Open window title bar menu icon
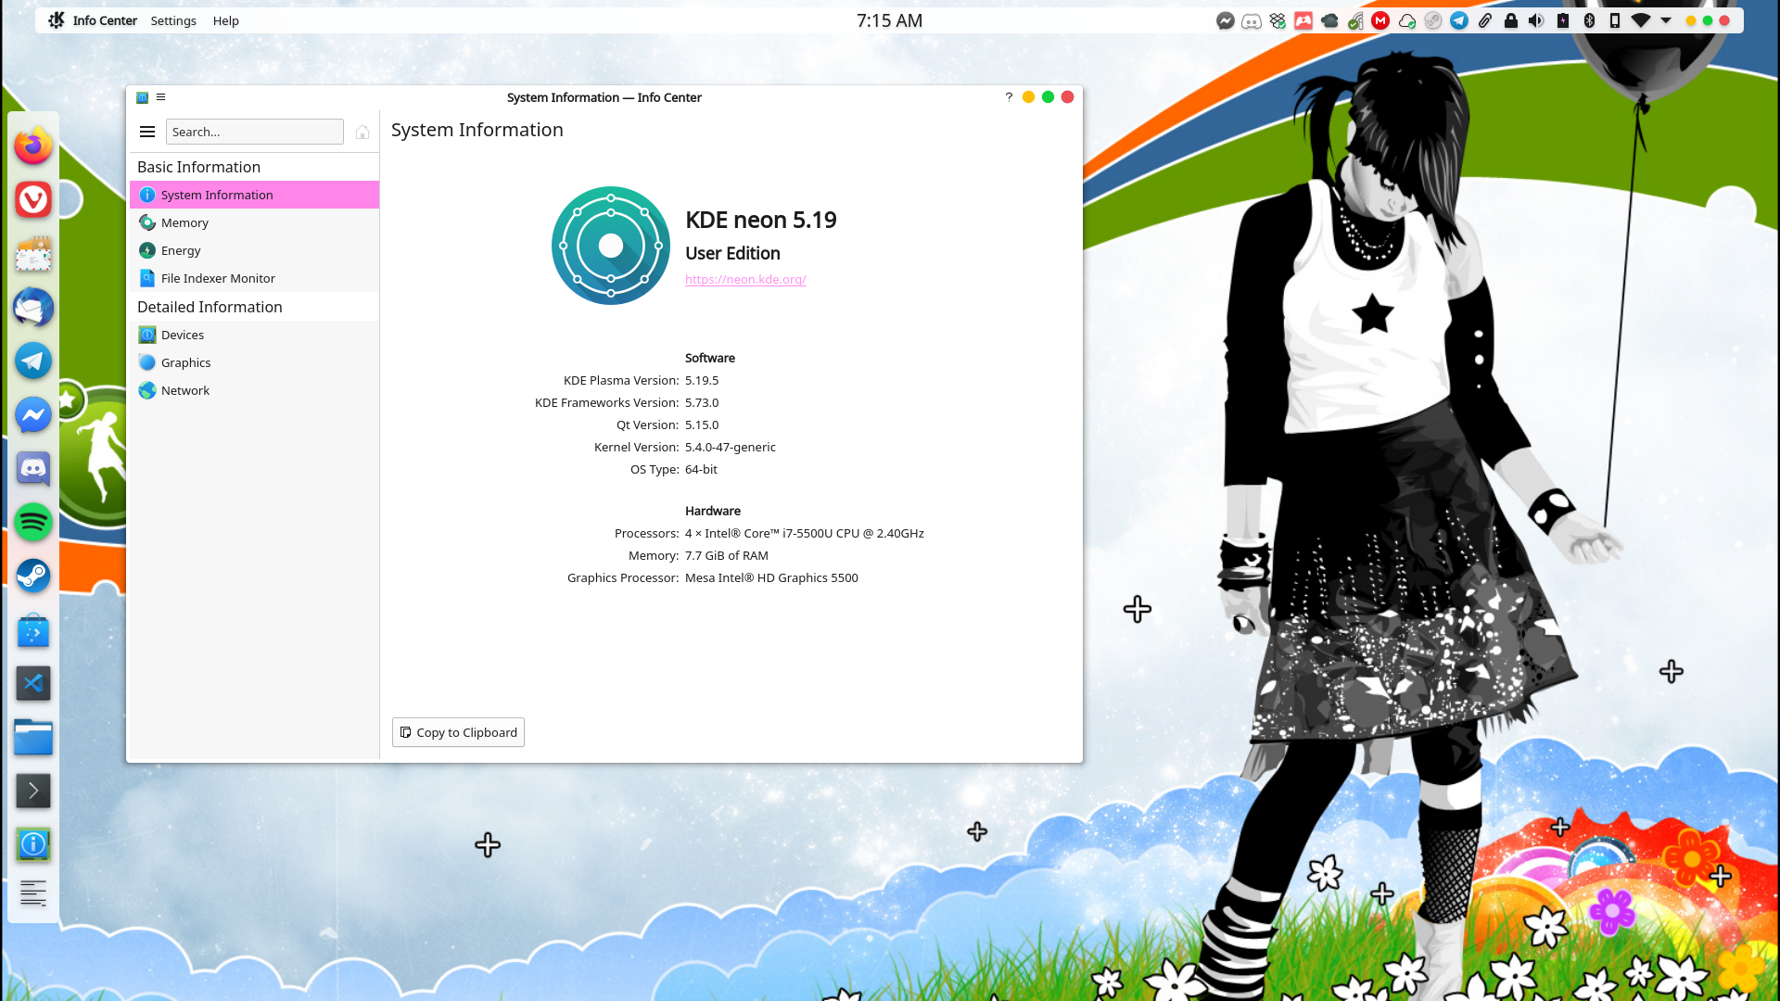This screenshot has height=1001, width=1780. coord(160,97)
